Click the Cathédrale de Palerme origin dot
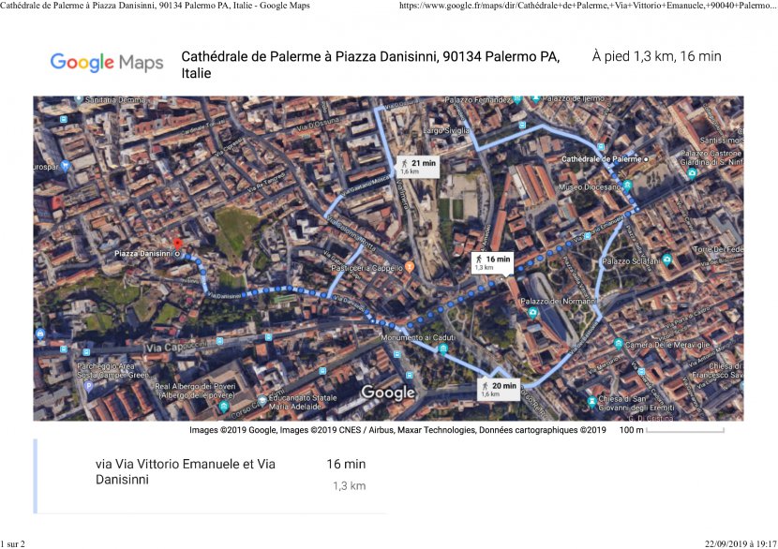Screen dimensions: 778x549 pyautogui.click(x=646, y=159)
